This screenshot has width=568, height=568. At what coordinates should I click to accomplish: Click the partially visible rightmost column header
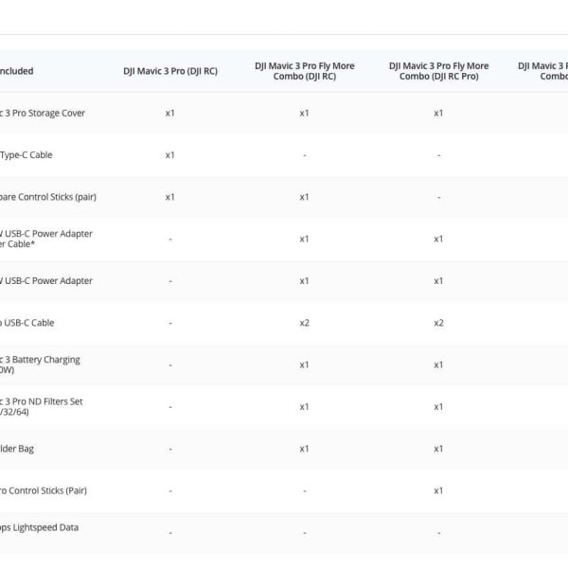click(x=542, y=71)
